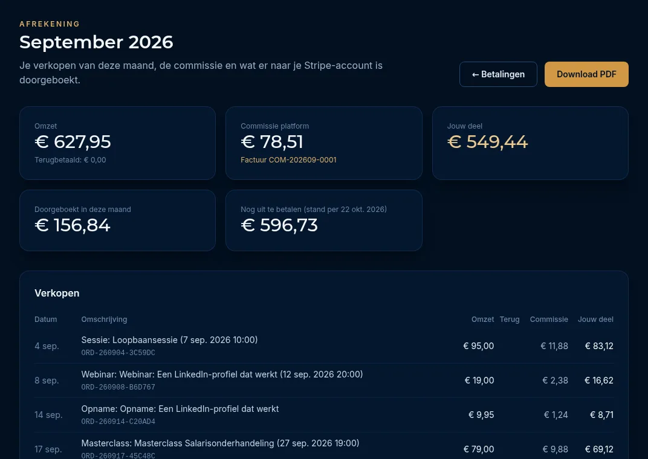Click order number ORD-260904-3C59DC
The width and height of the screenshot is (648, 459).
pos(118,353)
